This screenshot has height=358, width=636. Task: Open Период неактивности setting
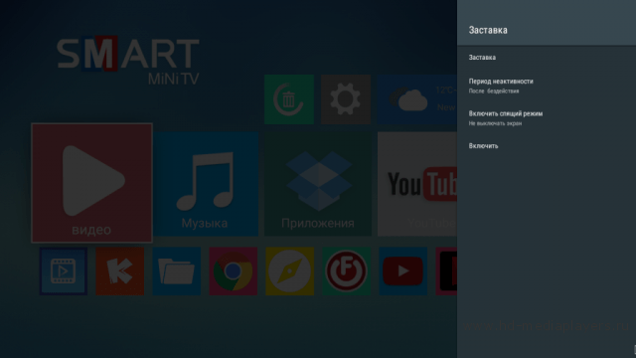coord(547,86)
